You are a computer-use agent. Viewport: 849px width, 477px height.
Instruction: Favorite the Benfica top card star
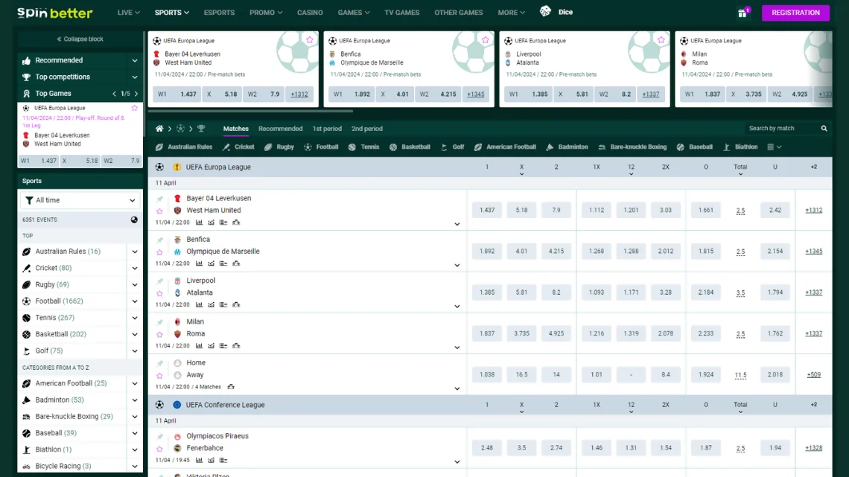click(485, 40)
